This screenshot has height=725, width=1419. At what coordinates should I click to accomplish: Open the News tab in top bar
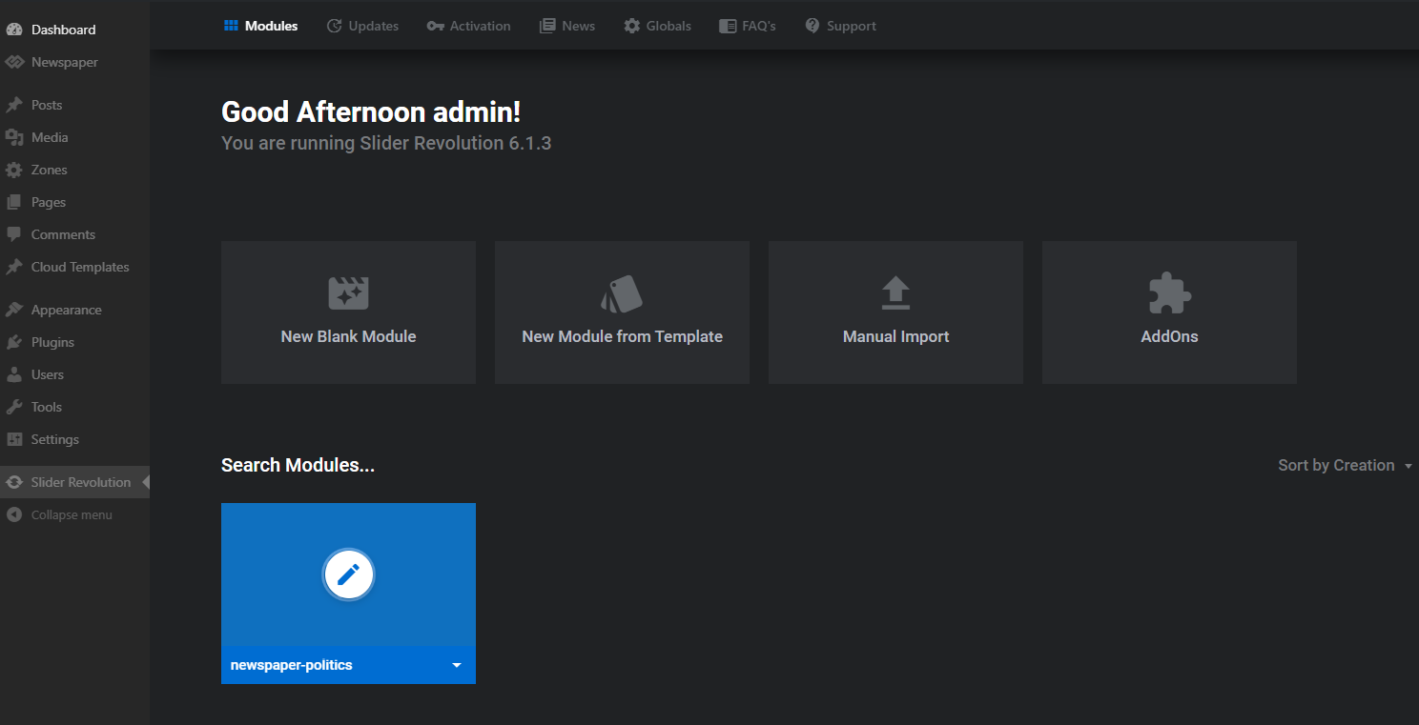pyautogui.click(x=567, y=26)
